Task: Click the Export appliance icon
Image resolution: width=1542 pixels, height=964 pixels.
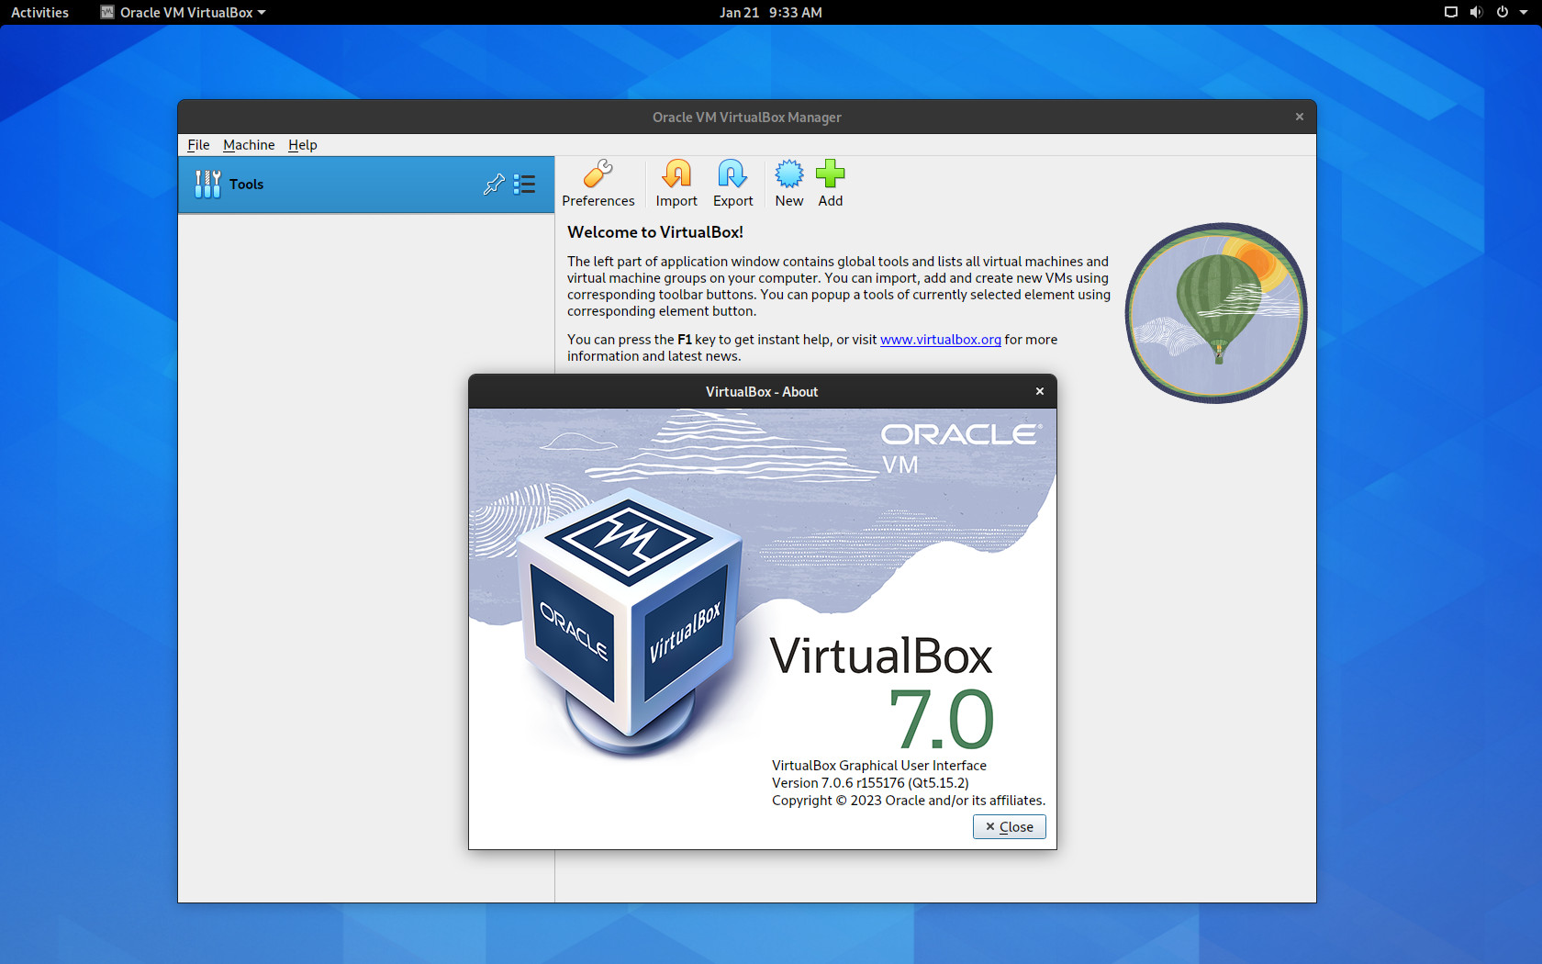Action: [732, 183]
